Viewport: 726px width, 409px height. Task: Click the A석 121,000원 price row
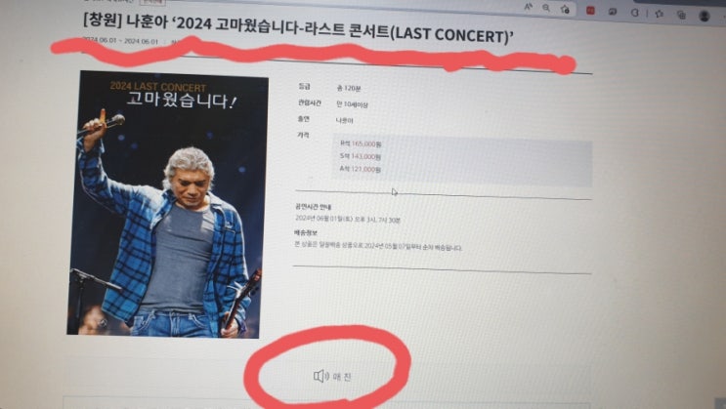tap(361, 169)
